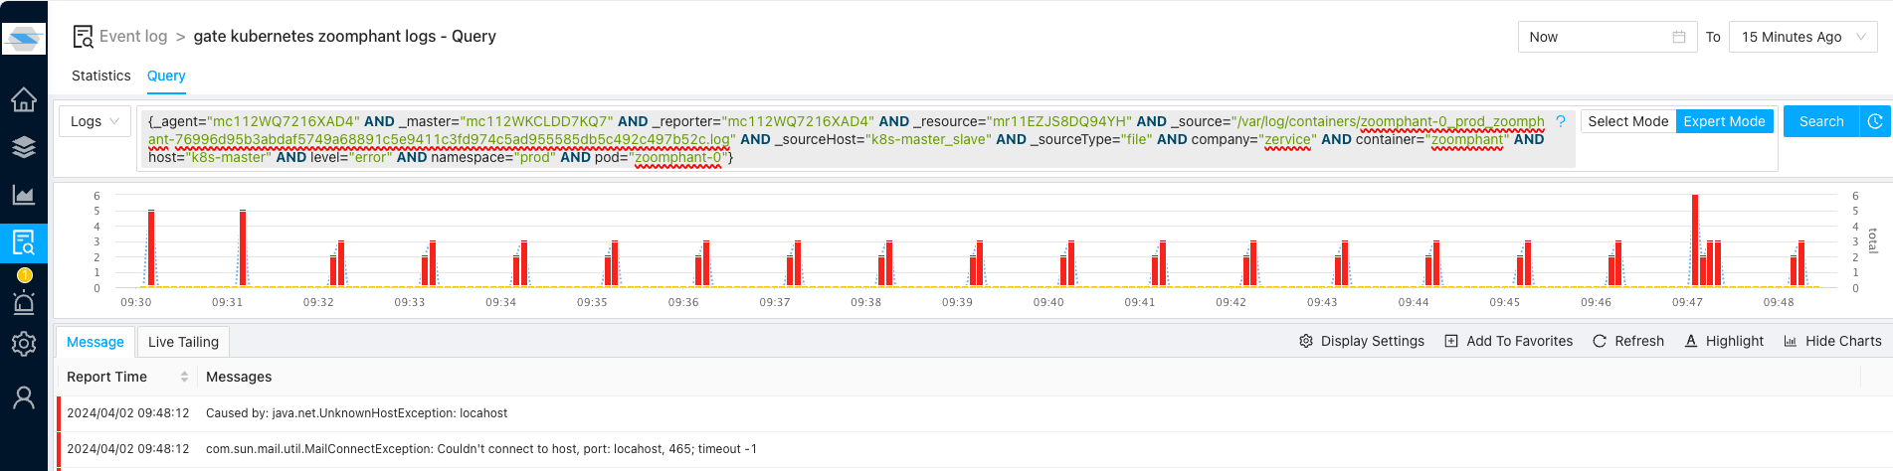Open the alarm bell sidebar icon
This screenshot has height=471, width=1893.
(x=24, y=302)
